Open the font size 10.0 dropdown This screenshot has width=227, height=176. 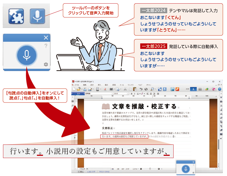click(x=128, y=94)
